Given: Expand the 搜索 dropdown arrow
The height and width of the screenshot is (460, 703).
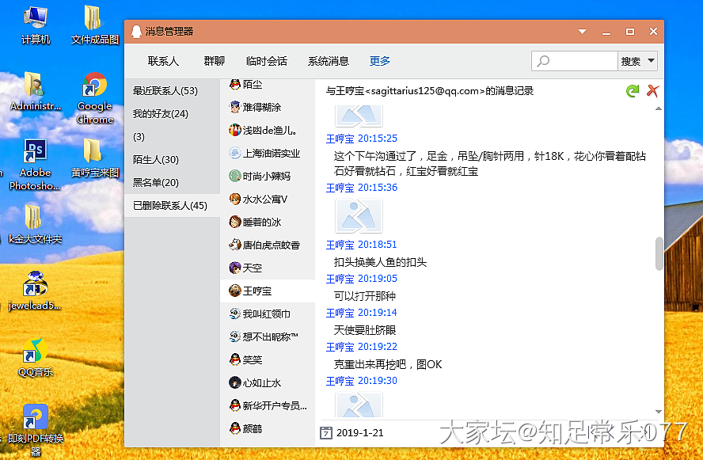Looking at the screenshot, I should [651, 61].
